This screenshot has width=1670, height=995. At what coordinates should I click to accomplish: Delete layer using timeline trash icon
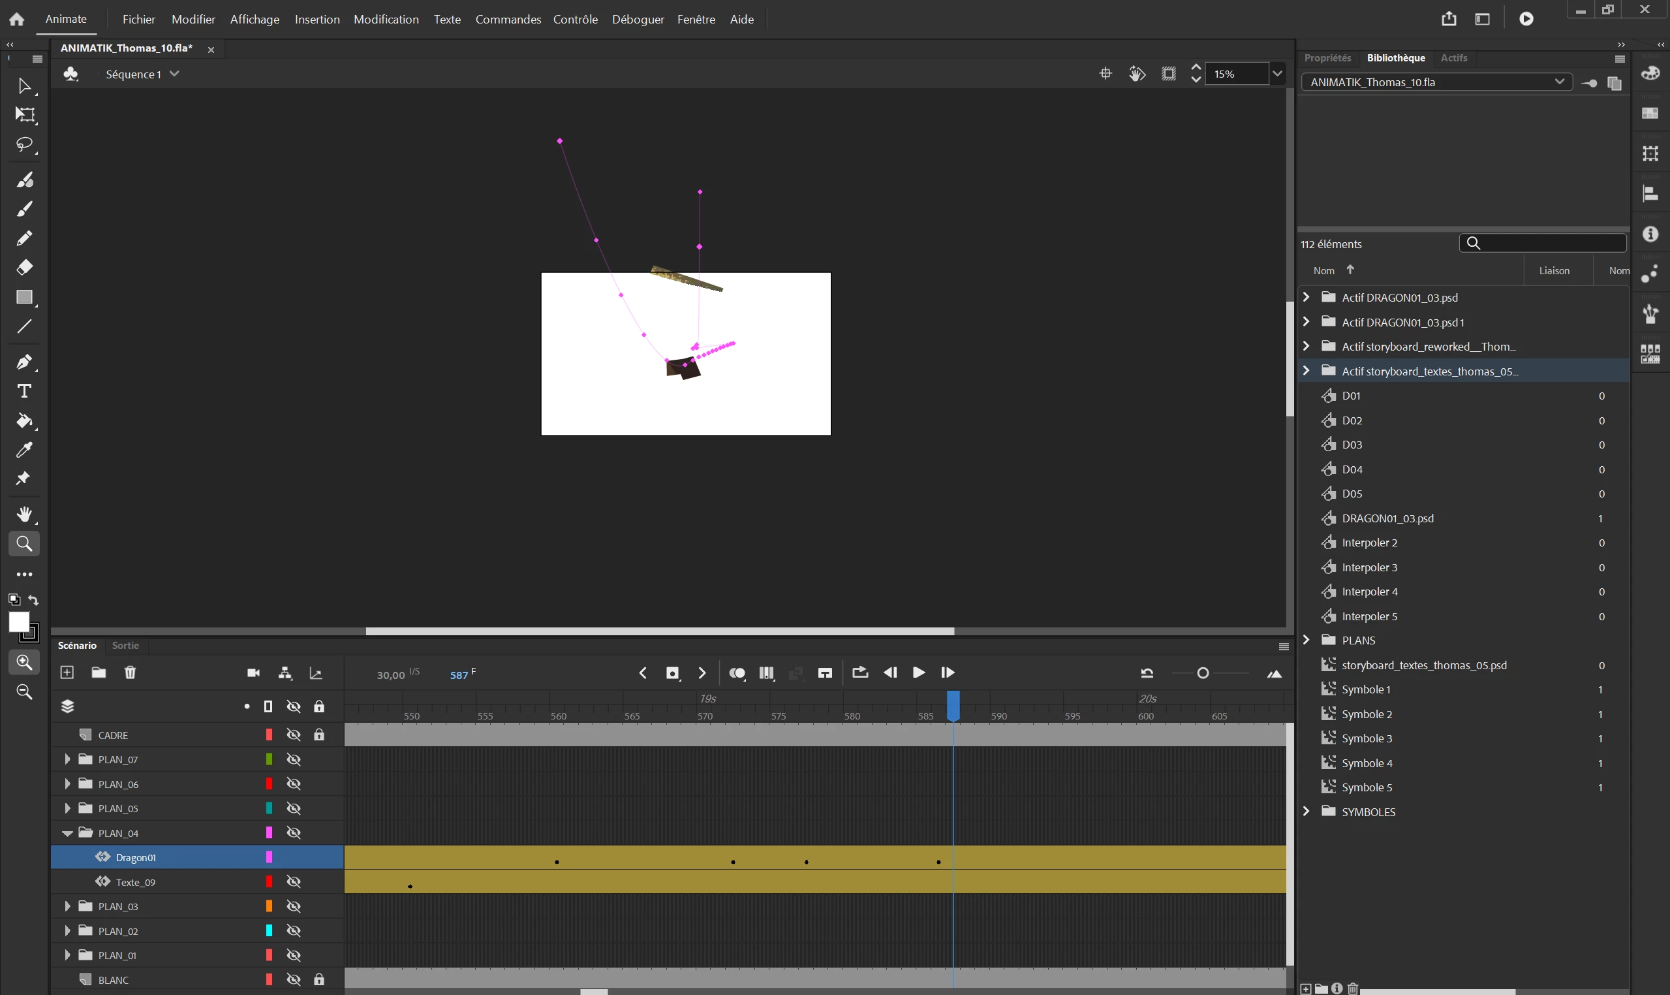[x=130, y=672]
